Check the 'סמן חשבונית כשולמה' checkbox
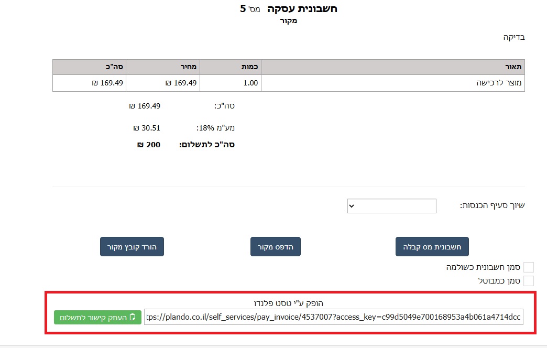 coord(529,267)
